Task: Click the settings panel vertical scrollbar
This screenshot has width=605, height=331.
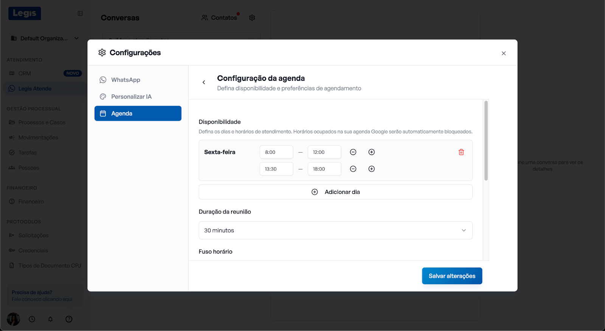Action: [x=486, y=141]
